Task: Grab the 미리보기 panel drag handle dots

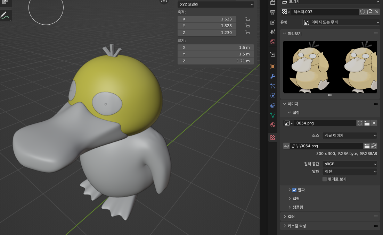Action: click(376, 34)
